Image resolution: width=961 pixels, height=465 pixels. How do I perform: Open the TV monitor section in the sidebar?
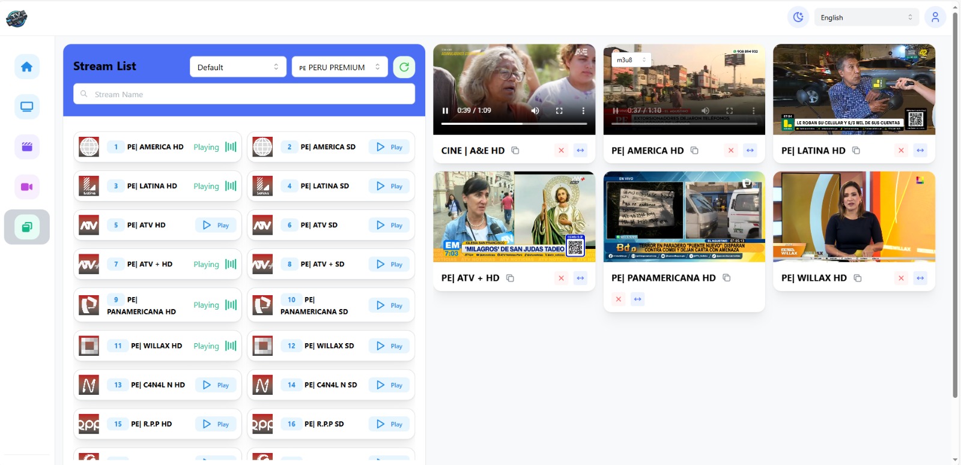[x=27, y=107]
